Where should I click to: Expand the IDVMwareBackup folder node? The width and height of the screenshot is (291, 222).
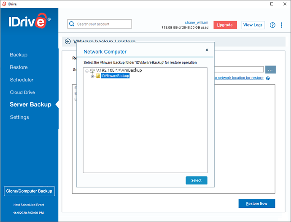pyautogui.click(x=92, y=76)
